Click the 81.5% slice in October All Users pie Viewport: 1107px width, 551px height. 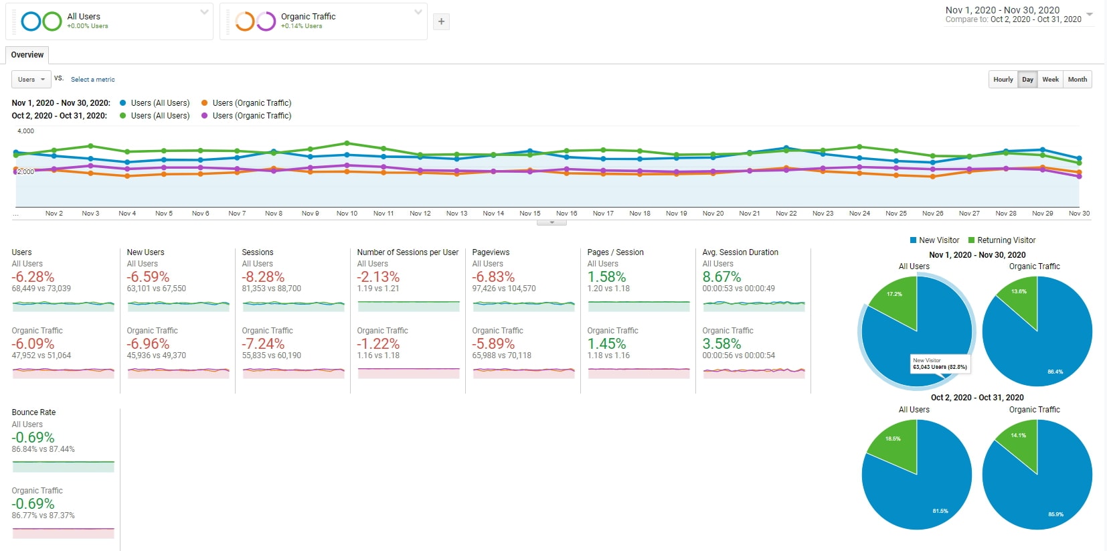924,489
